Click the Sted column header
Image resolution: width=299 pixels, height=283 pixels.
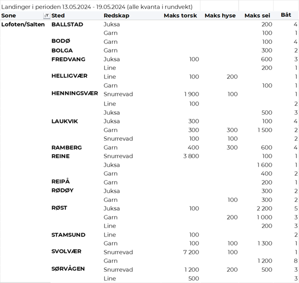(58, 16)
